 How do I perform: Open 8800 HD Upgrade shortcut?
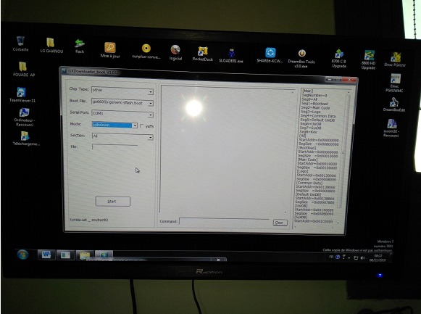coord(368,60)
